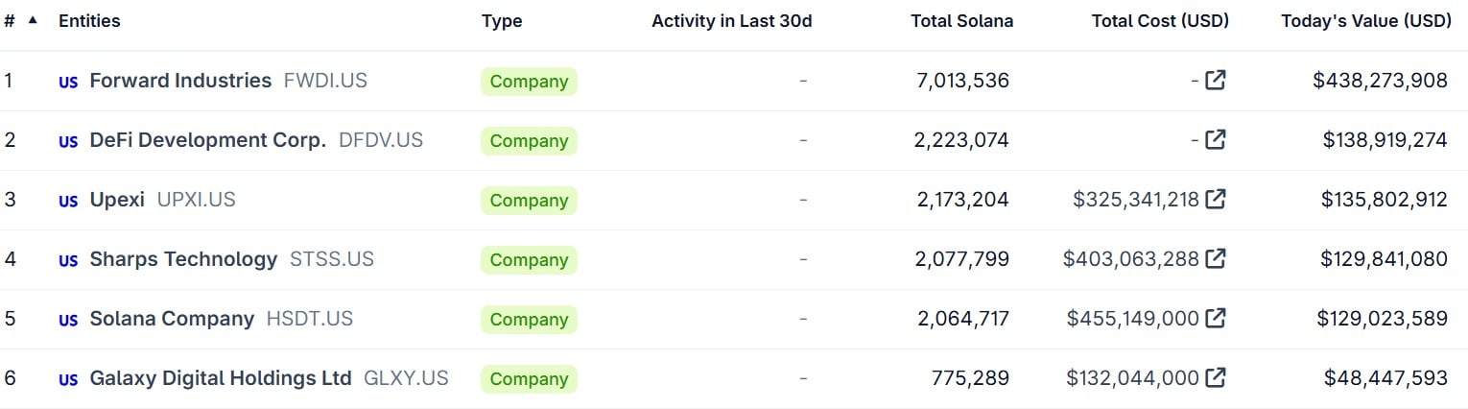Screen dimensions: 1468x409
Task: Click Company badge in DeFi Development Corp. row
Action: [529, 141]
